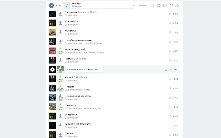Download the track Животные

tap(60, 32)
